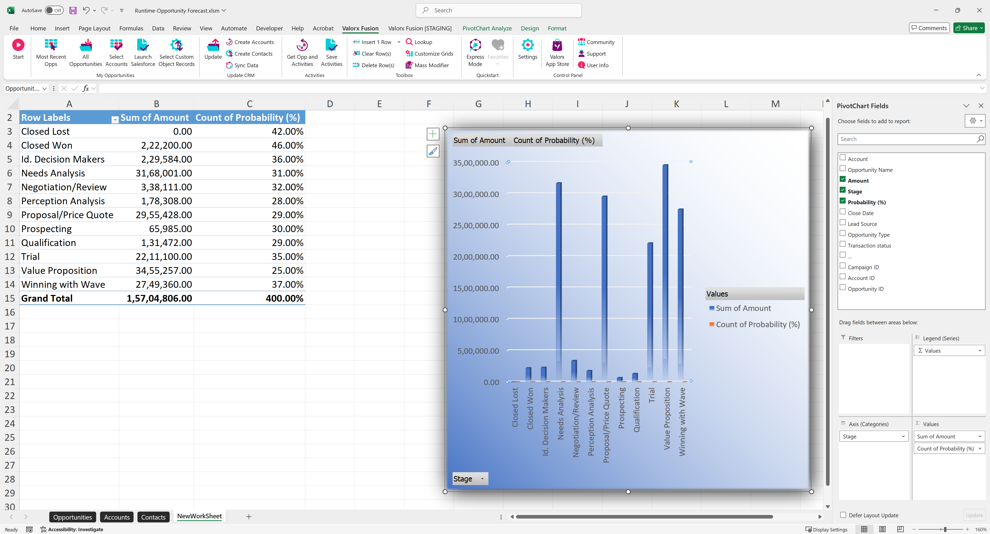Image resolution: width=990 pixels, height=534 pixels.
Task: Uncheck the Amount field
Action: point(842,179)
